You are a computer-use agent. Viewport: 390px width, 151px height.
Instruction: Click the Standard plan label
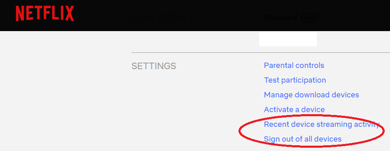pos(280,18)
